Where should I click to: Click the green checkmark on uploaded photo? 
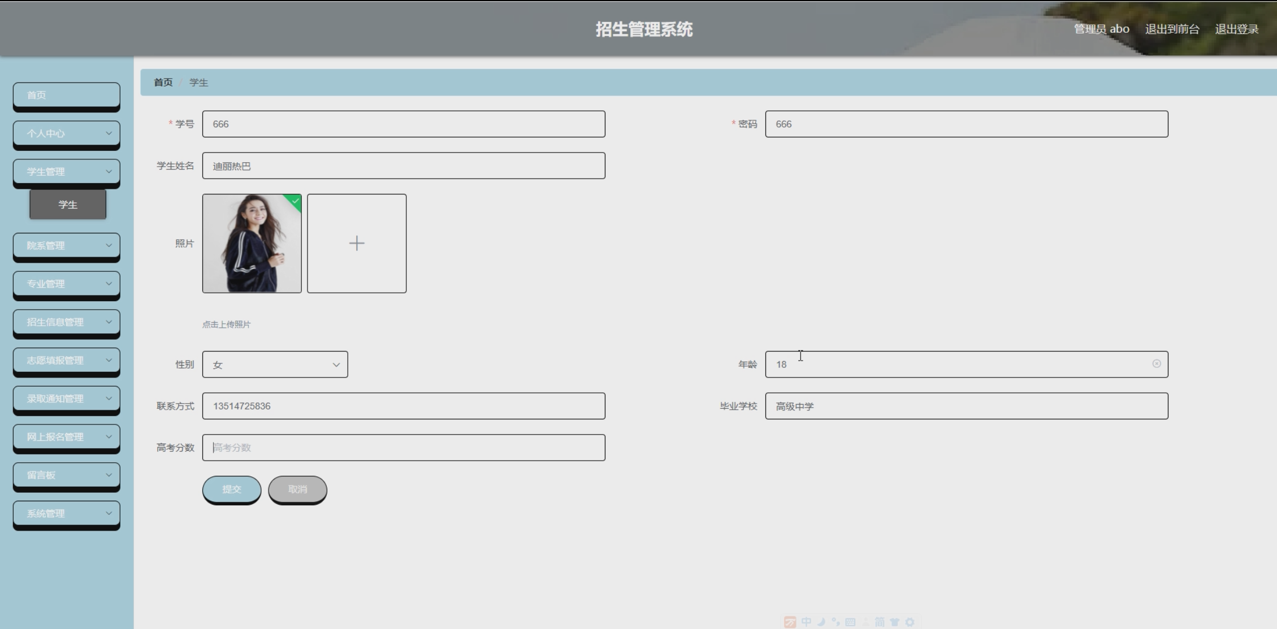(295, 201)
